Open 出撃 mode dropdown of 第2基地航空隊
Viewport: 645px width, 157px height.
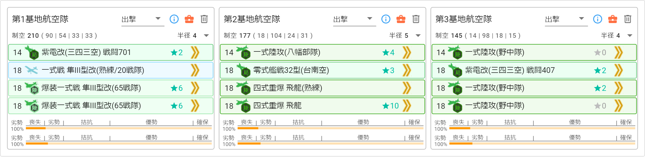(354, 19)
